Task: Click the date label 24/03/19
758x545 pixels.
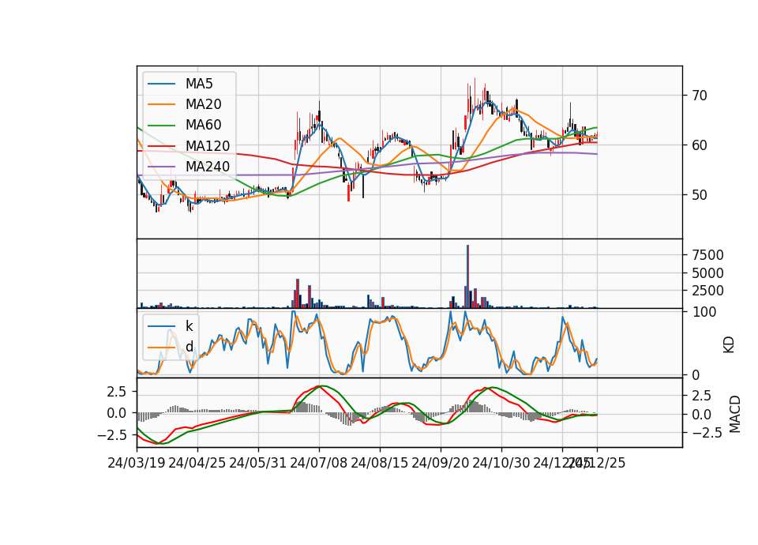Action: pos(137,464)
